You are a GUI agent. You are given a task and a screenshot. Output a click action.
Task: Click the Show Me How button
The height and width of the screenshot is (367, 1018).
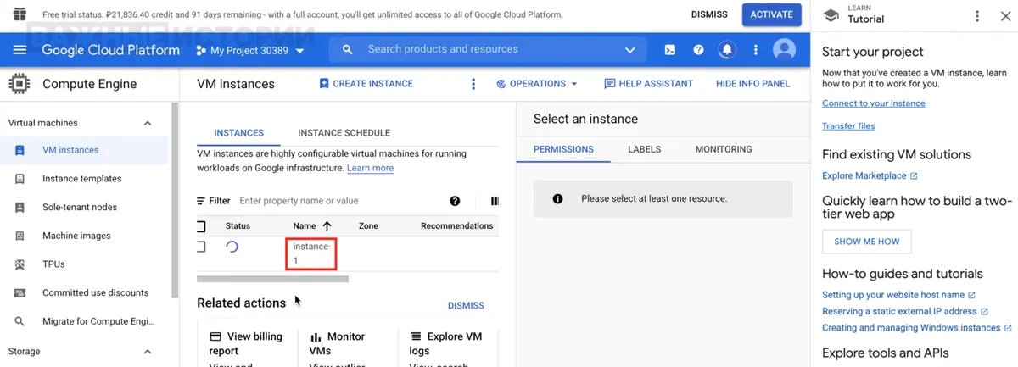click(x=866, y=242)
